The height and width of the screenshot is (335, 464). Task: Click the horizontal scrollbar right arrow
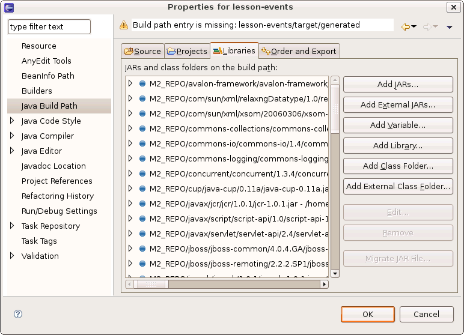tap(325, 285)
